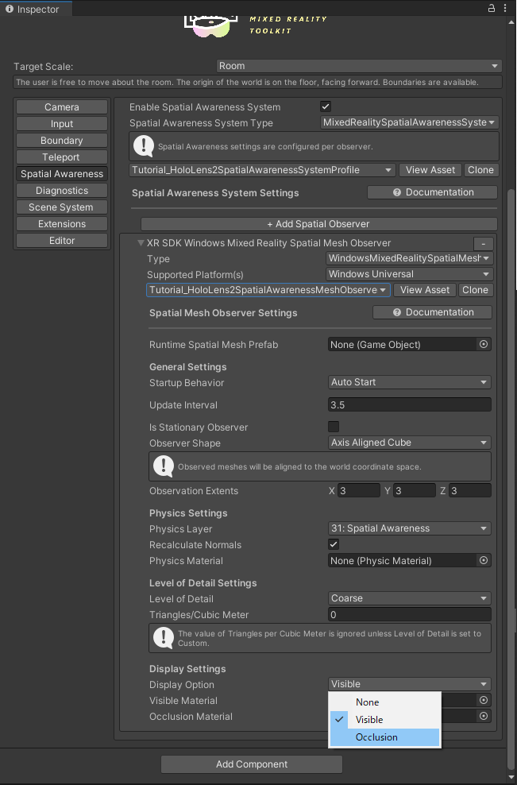Viewport: 517px width, 785px height.
Task: Collapse XR SDK Windows Mixed Reality Spatial Mesh Observer
Action: [141, 243]
